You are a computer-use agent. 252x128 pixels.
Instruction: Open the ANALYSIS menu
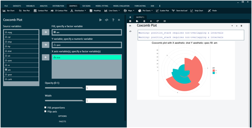(x=44, y=6)
